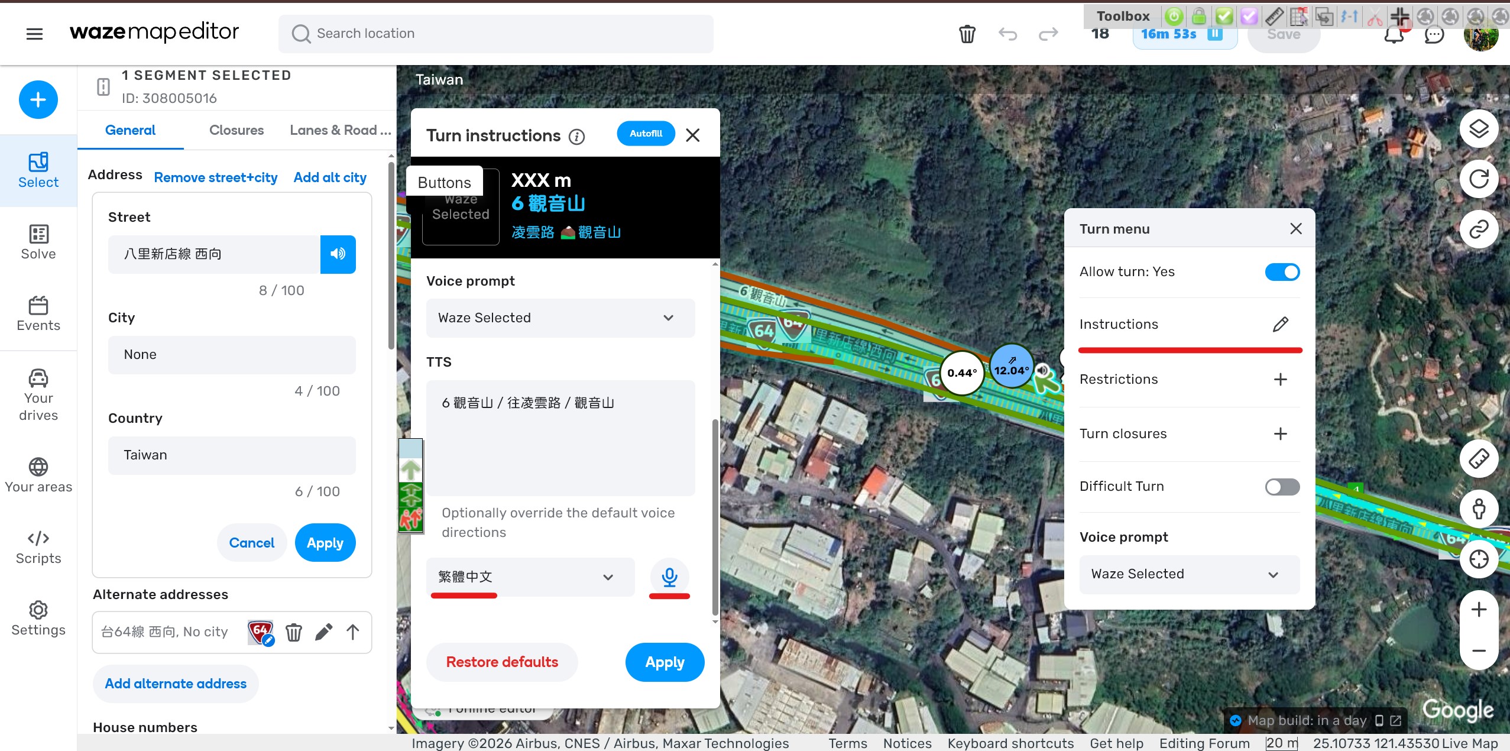The height and width of the screenshot is (751, 1510).
Task: Click the Add alternate address link
Action: click(x=176, y=684)
